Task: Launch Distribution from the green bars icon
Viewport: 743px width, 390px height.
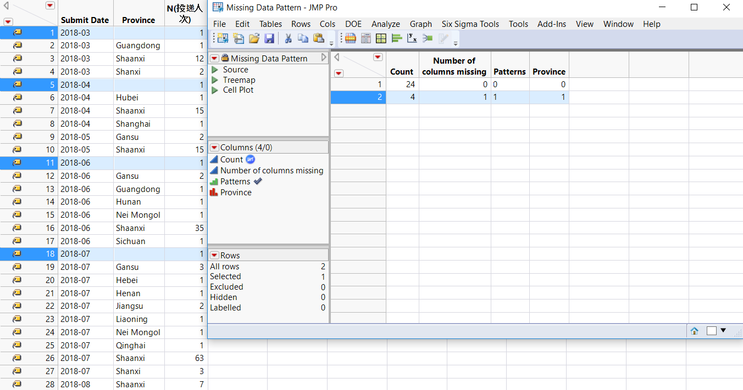Action: pos(397,38)
